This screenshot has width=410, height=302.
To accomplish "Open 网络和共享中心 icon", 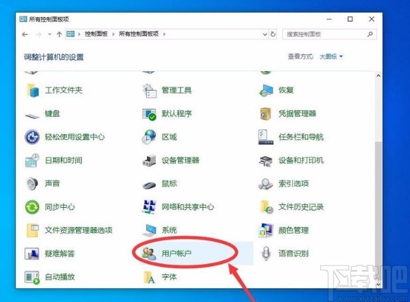I will pos(150,207).
